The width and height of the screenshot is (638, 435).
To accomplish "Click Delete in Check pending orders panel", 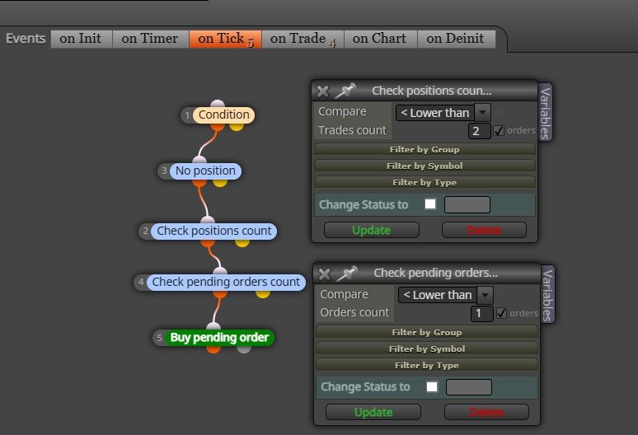I will (x=486, y=412).
